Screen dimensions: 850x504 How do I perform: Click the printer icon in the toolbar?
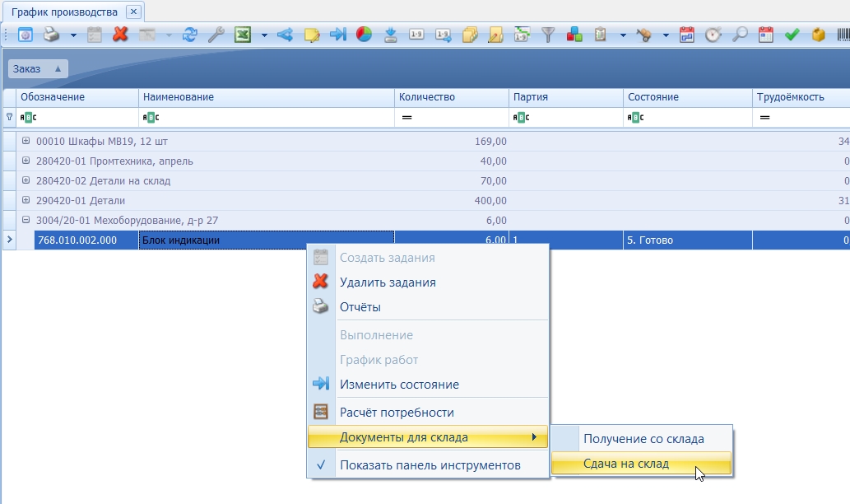pyautogui.click(x=51, y=35)
